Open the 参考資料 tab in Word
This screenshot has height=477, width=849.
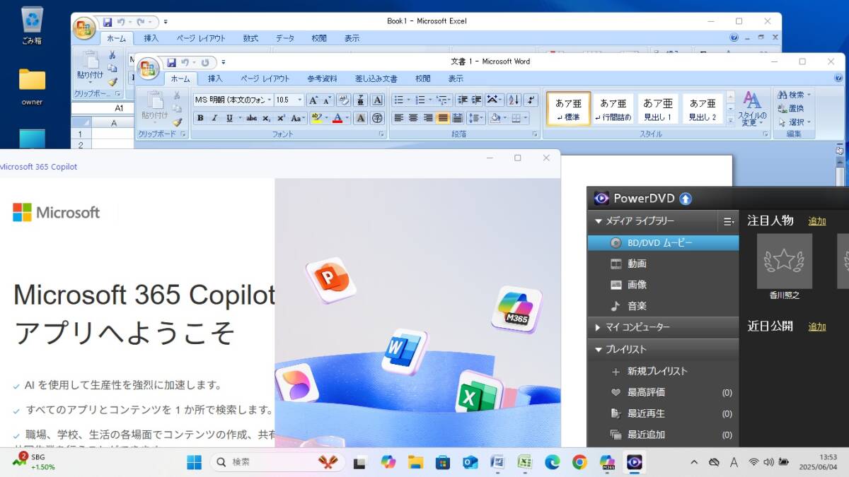322,78
